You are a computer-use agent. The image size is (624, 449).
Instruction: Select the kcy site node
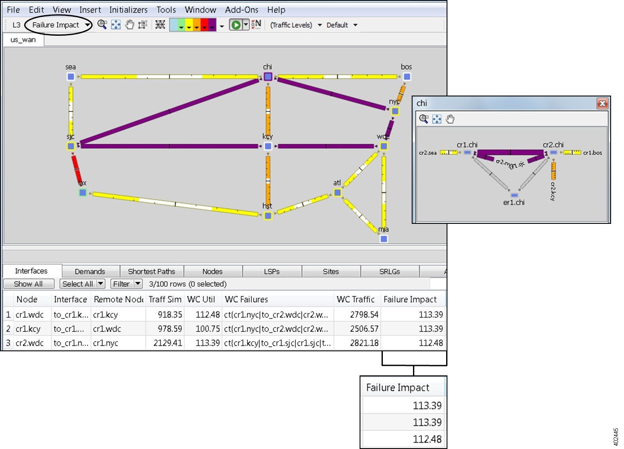point(268,146)
